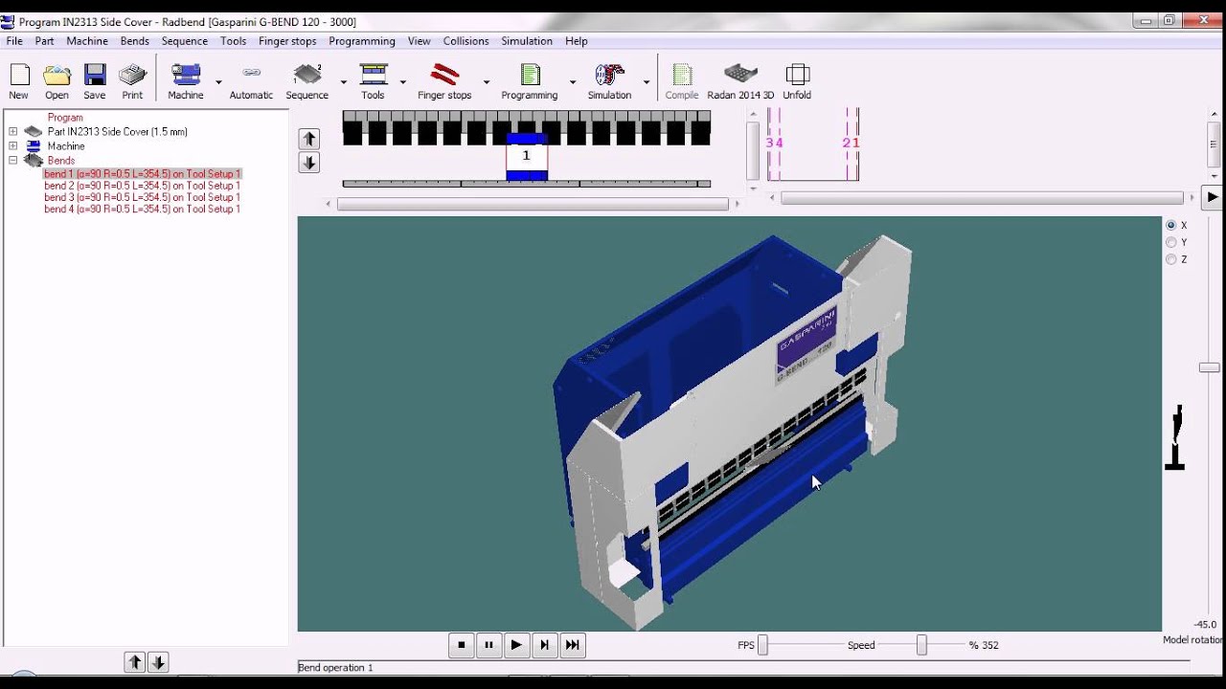The width and height of the screenshot is (1226, 689).
Task: Click the model rotation vertical slider handle
Action: coord(1209,367)
